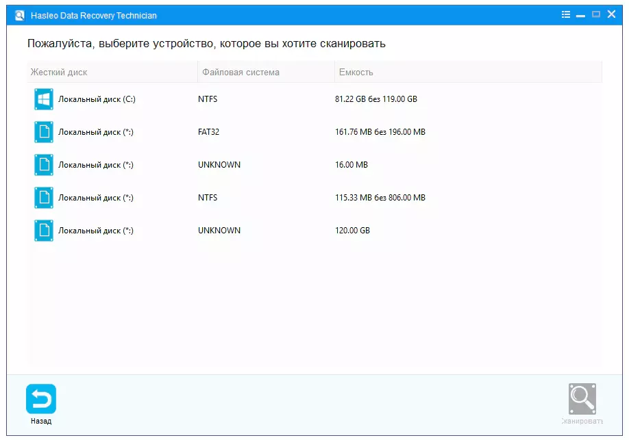Click the magnifier Scan icon

coord(582,399)
